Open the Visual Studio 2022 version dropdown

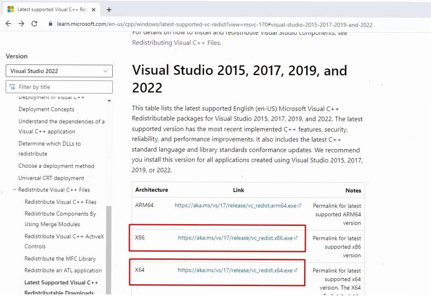59,71
